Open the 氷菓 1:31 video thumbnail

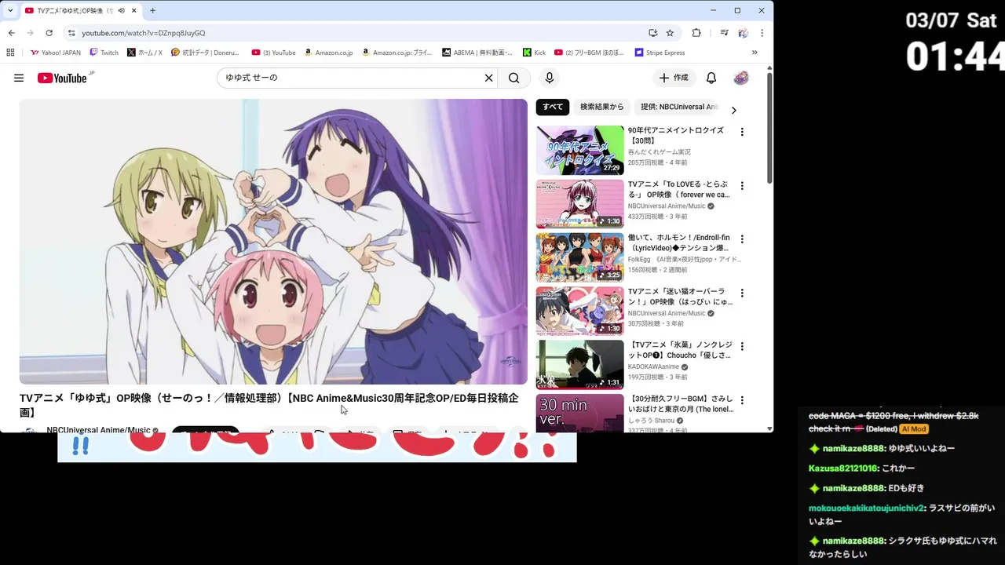click(580, 364)
